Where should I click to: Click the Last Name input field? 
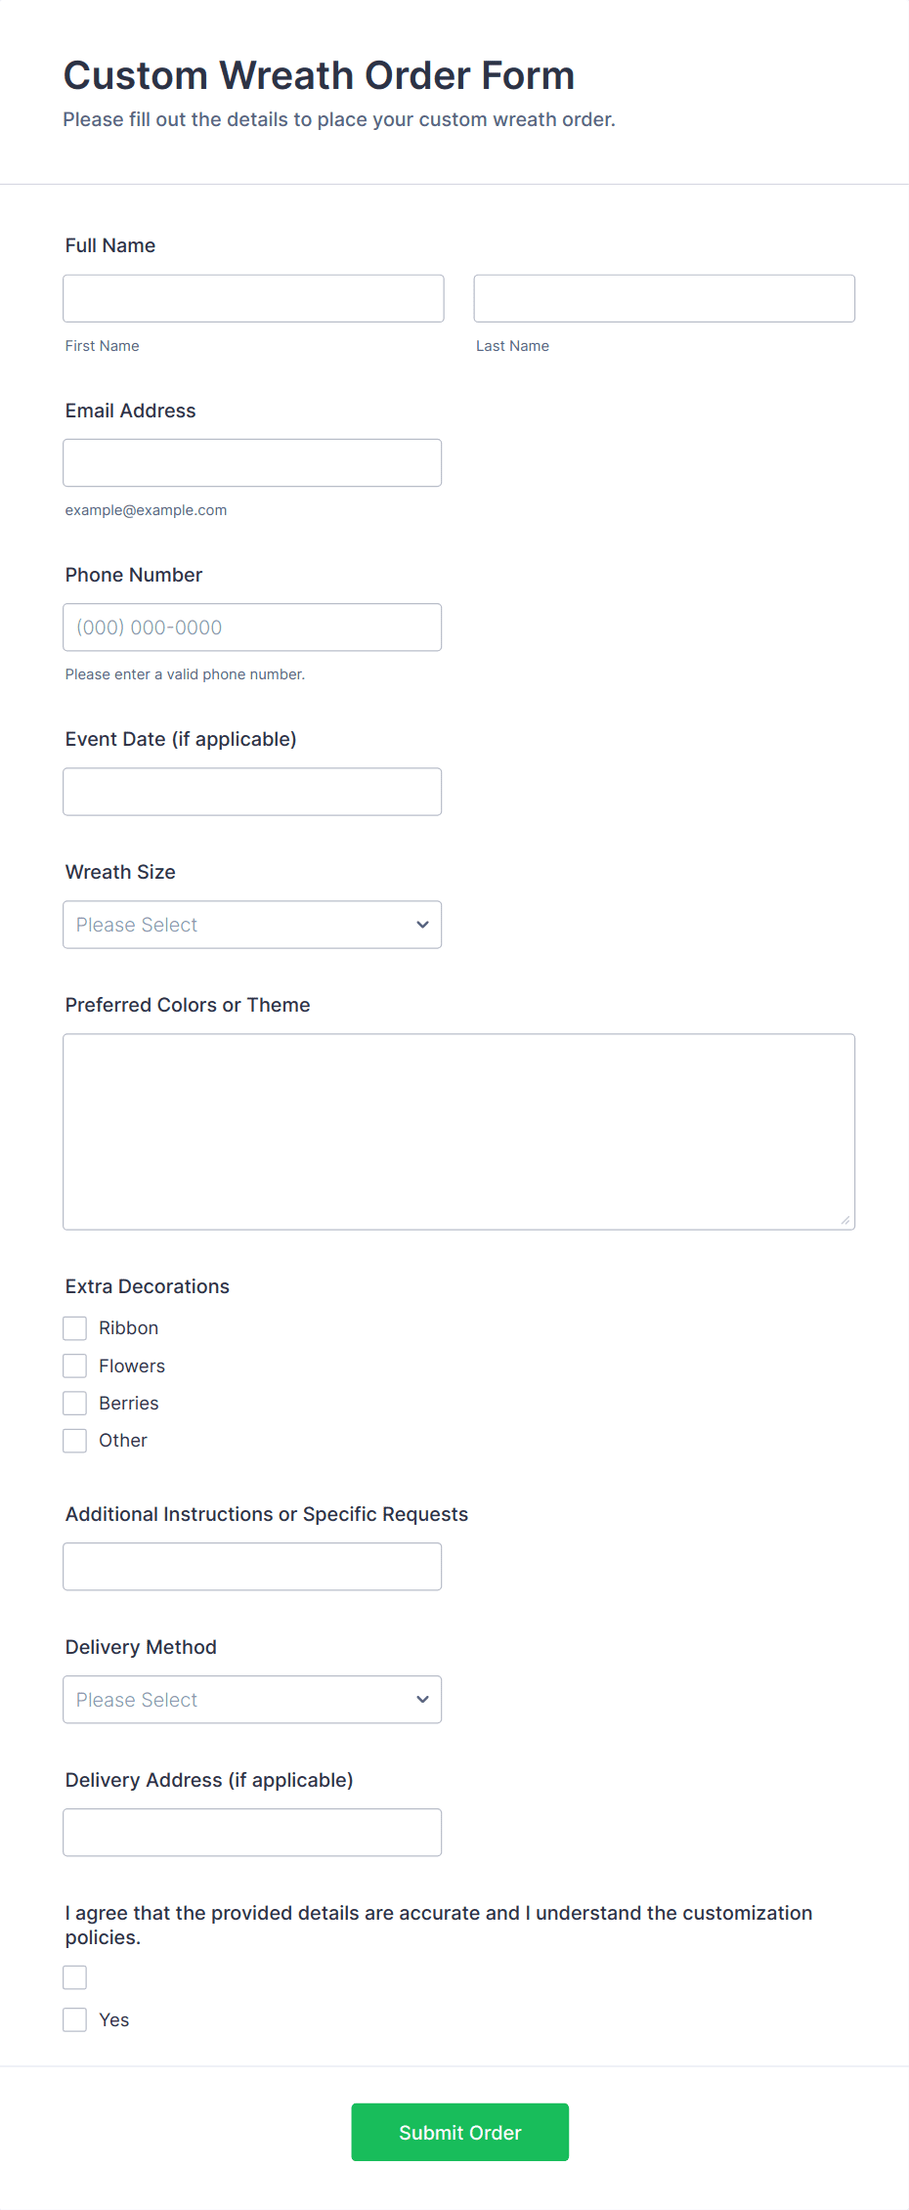pos(665,298)
